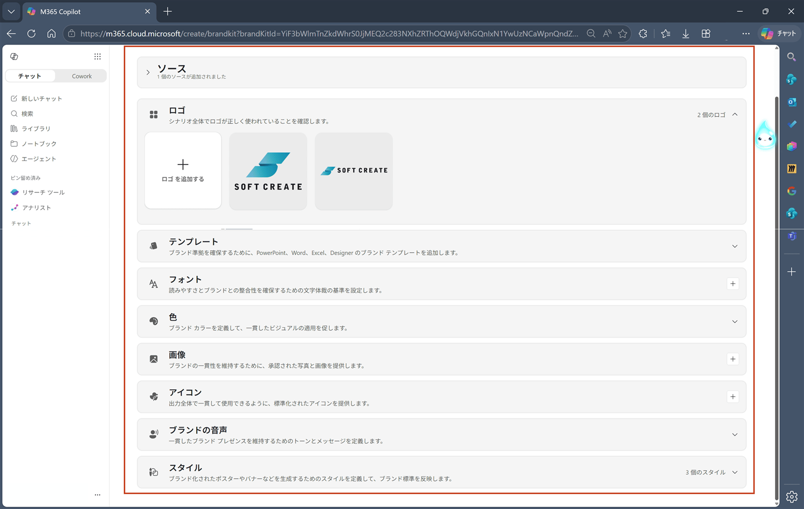This screenshot has width=804, height=509.
Task: Click the address bar URL
Action: point(329,33)
